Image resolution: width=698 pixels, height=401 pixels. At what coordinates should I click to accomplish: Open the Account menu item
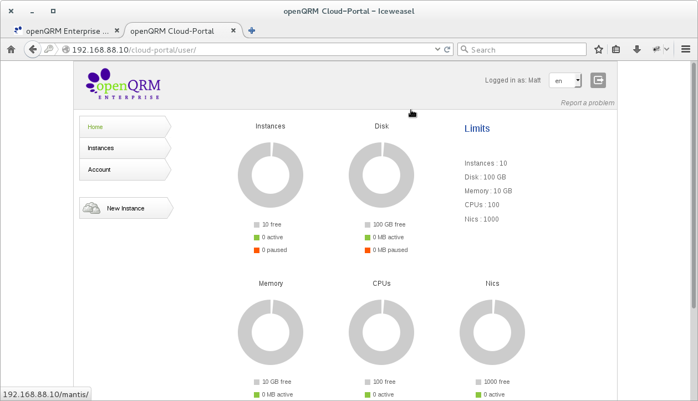click(125, 169)
